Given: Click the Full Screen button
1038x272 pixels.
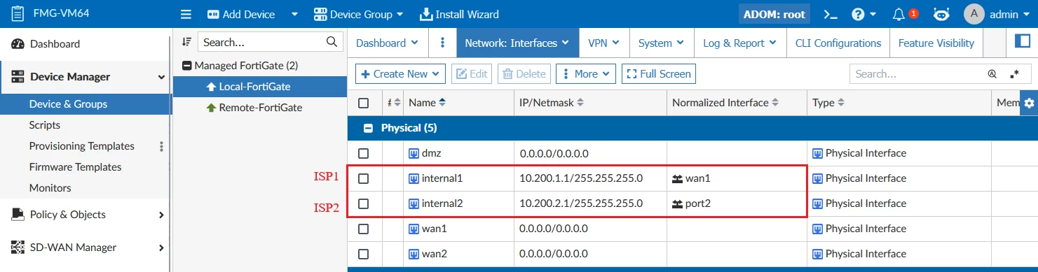Looking at the screenshot, I should pyautogui.click(x=658, y=73).
